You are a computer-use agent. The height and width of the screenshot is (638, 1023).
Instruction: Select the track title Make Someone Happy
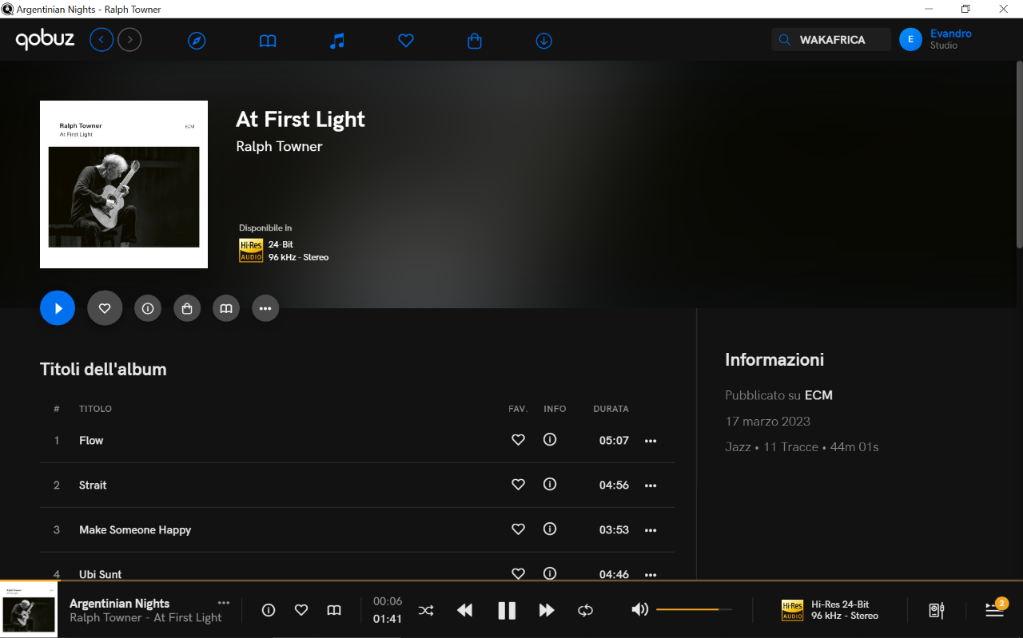pos(135,529)
